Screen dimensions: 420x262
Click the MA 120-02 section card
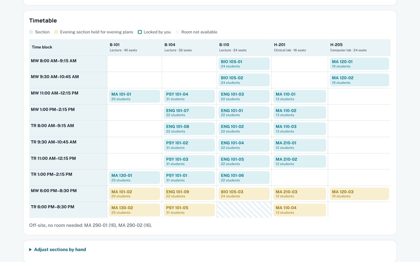(359, 80)
